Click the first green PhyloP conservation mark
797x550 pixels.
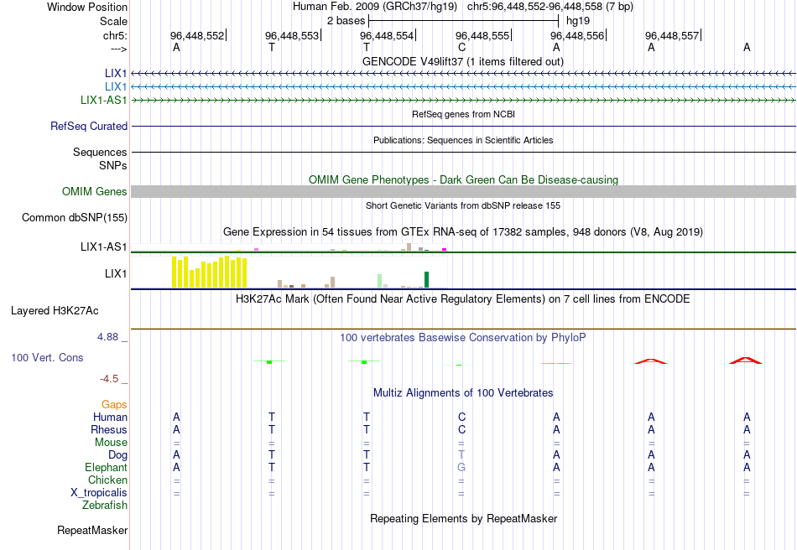tap(269, 361)
